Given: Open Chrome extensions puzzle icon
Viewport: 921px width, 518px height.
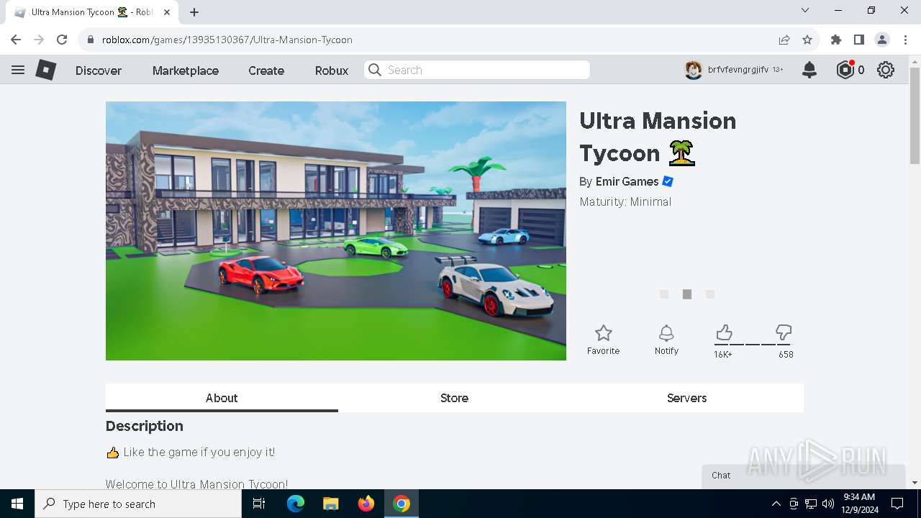Looking at the screenshot, I should coord(836,40).
